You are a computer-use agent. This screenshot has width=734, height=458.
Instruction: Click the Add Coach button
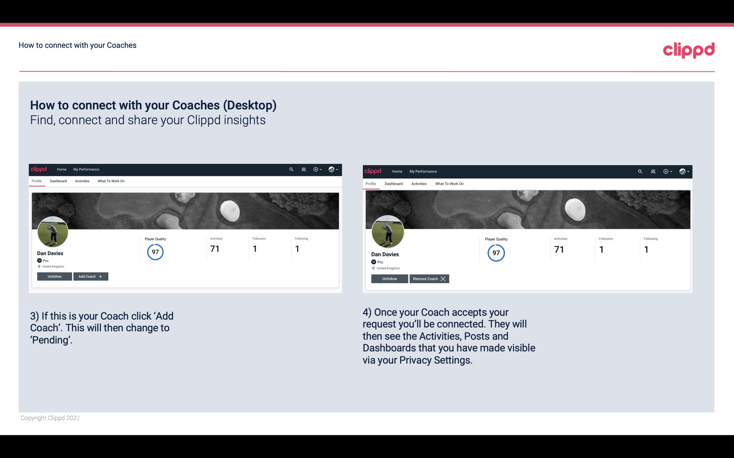90,276
